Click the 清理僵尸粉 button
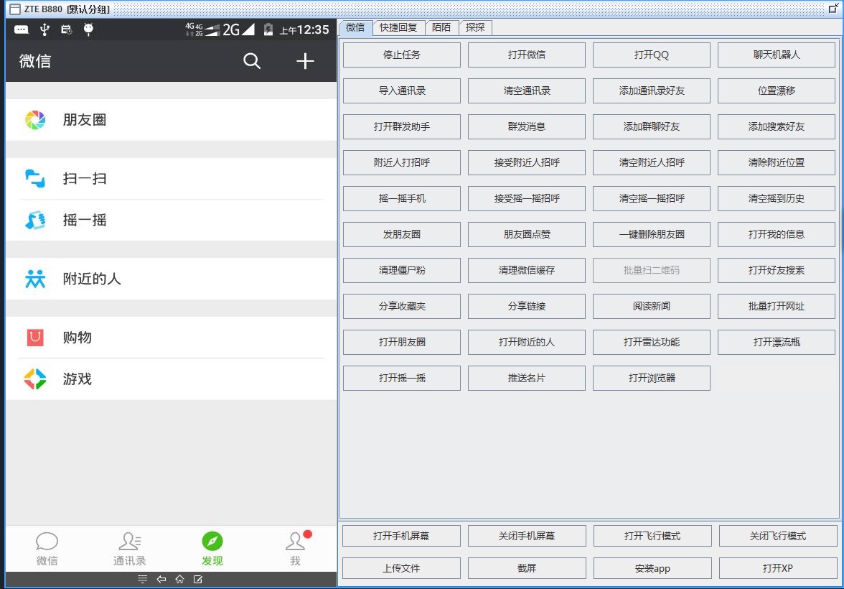 402,271
